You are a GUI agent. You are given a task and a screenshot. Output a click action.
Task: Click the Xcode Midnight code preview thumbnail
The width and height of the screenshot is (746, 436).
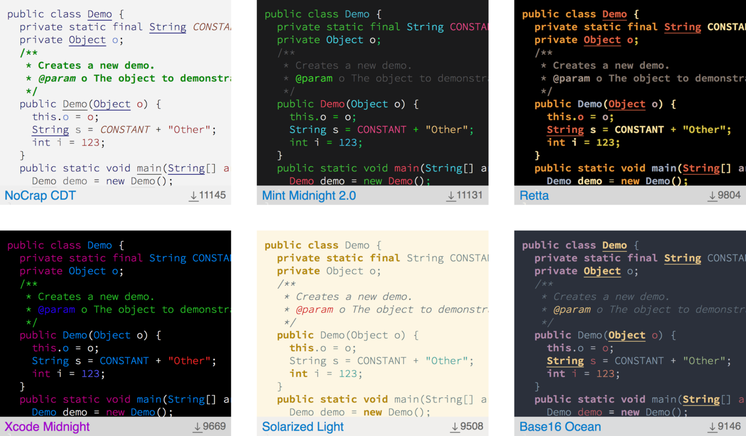(116, 324)
